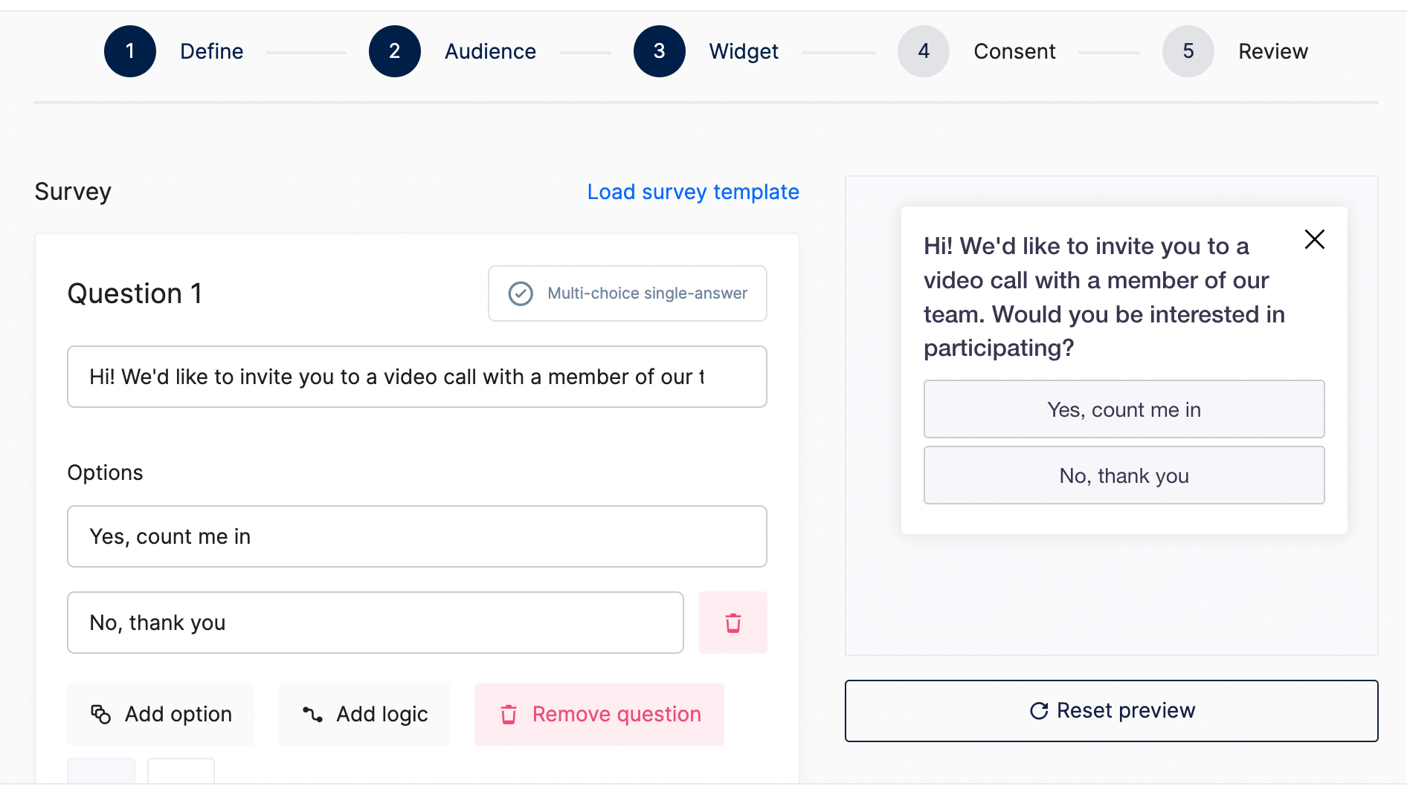
Task: Choose 'No, thank you' in preview
Action: click(1124, 475)
